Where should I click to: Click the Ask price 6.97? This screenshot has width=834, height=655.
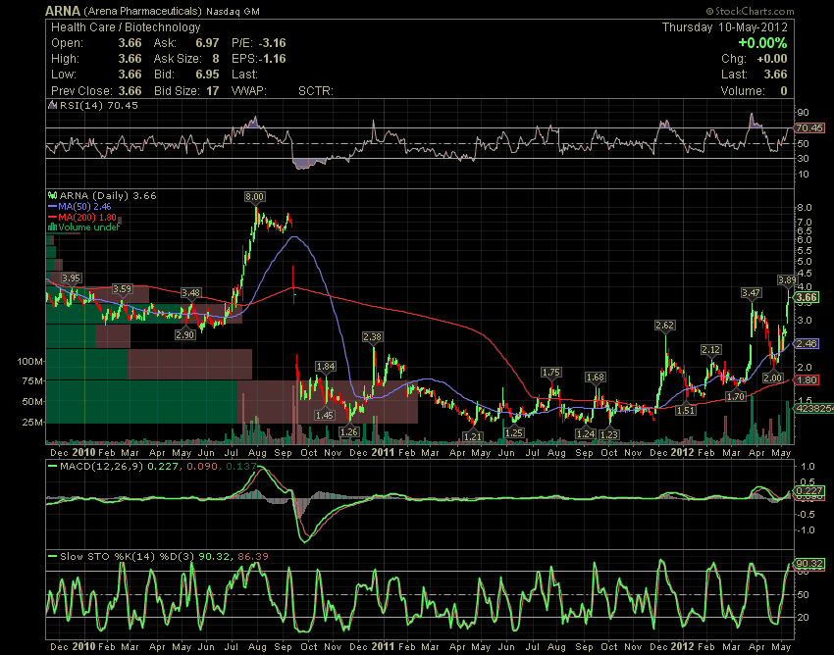pos(207,43)
